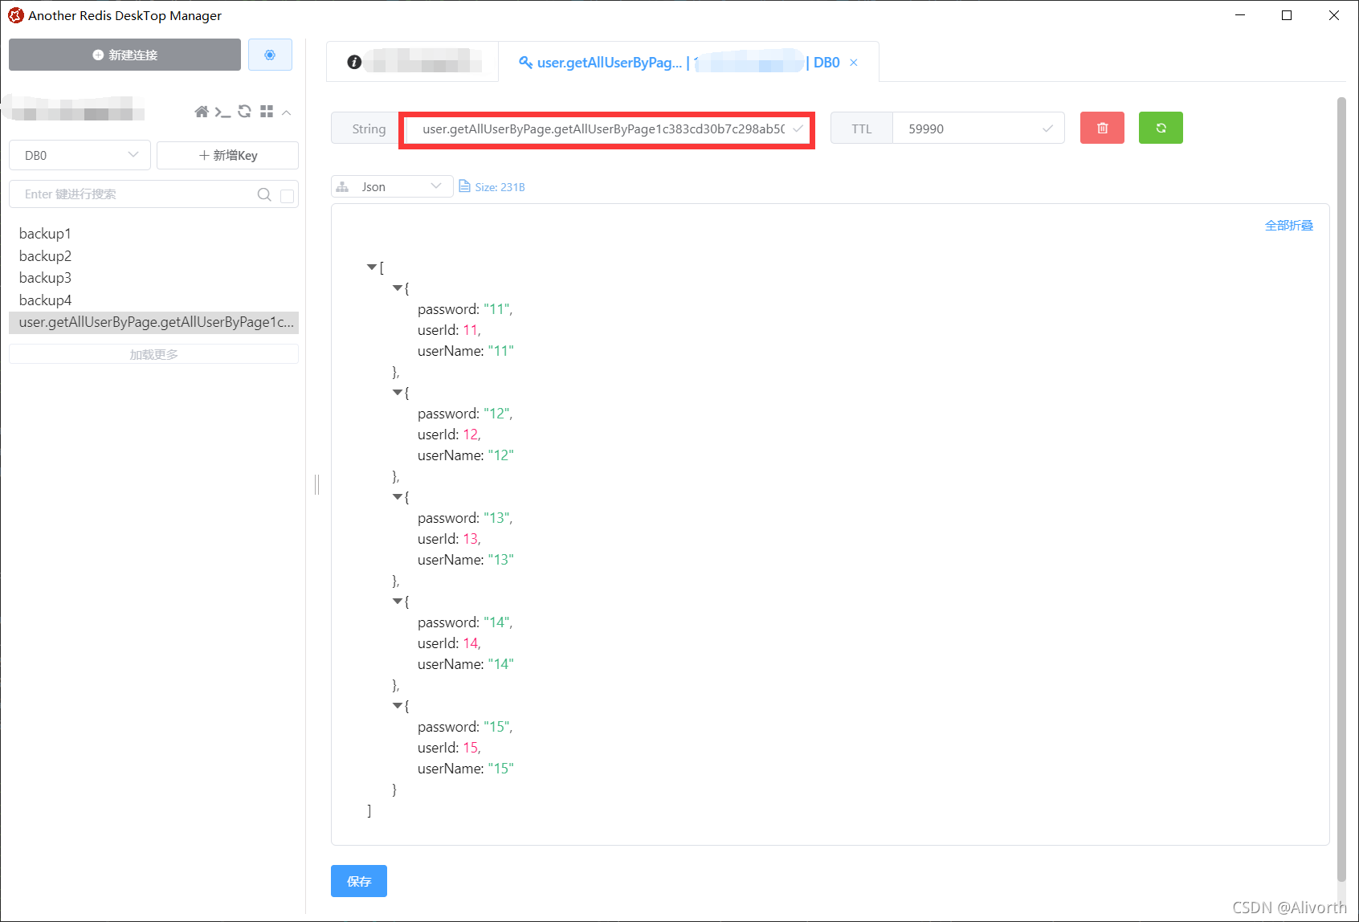
Task: Collapse the root JSON array triangle
Action: 372,267
